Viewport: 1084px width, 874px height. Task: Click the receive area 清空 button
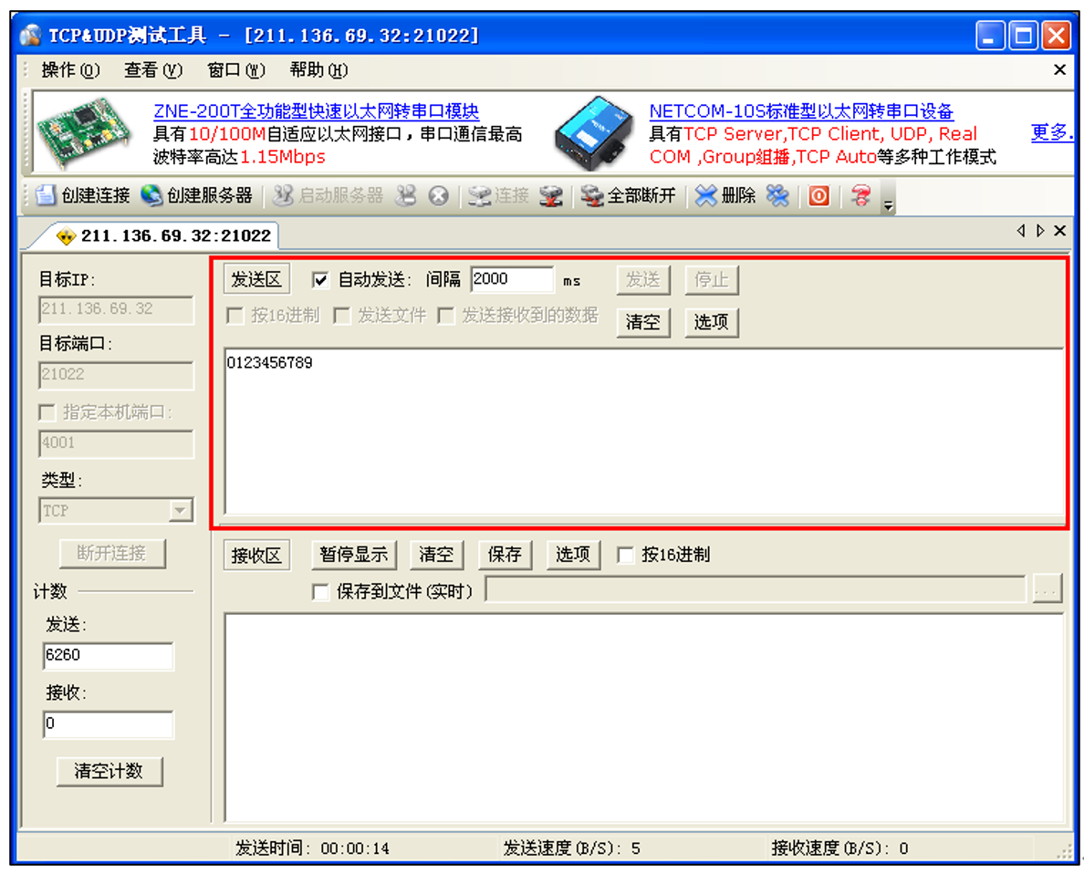click(x=436, y=555)
